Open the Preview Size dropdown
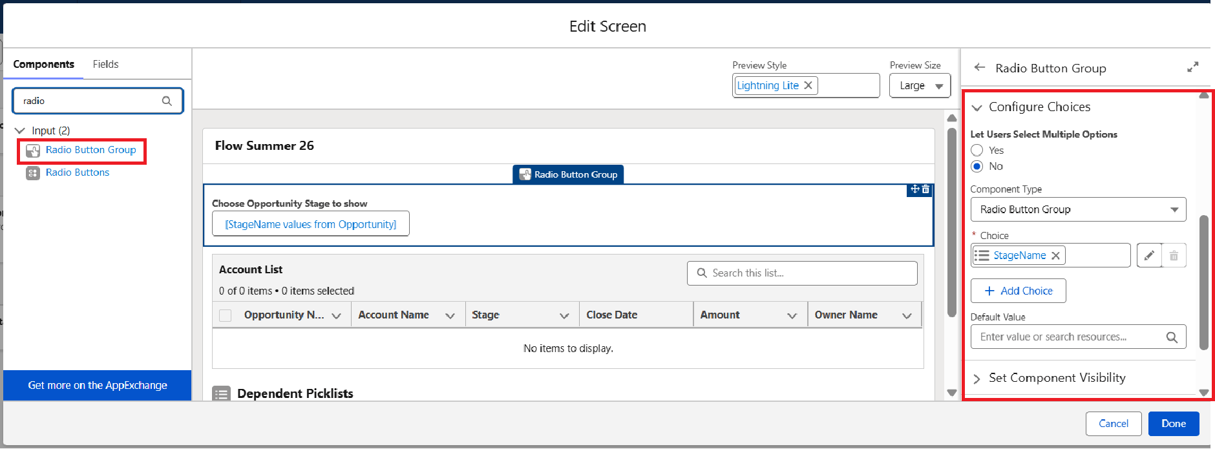 coord(920,85)
